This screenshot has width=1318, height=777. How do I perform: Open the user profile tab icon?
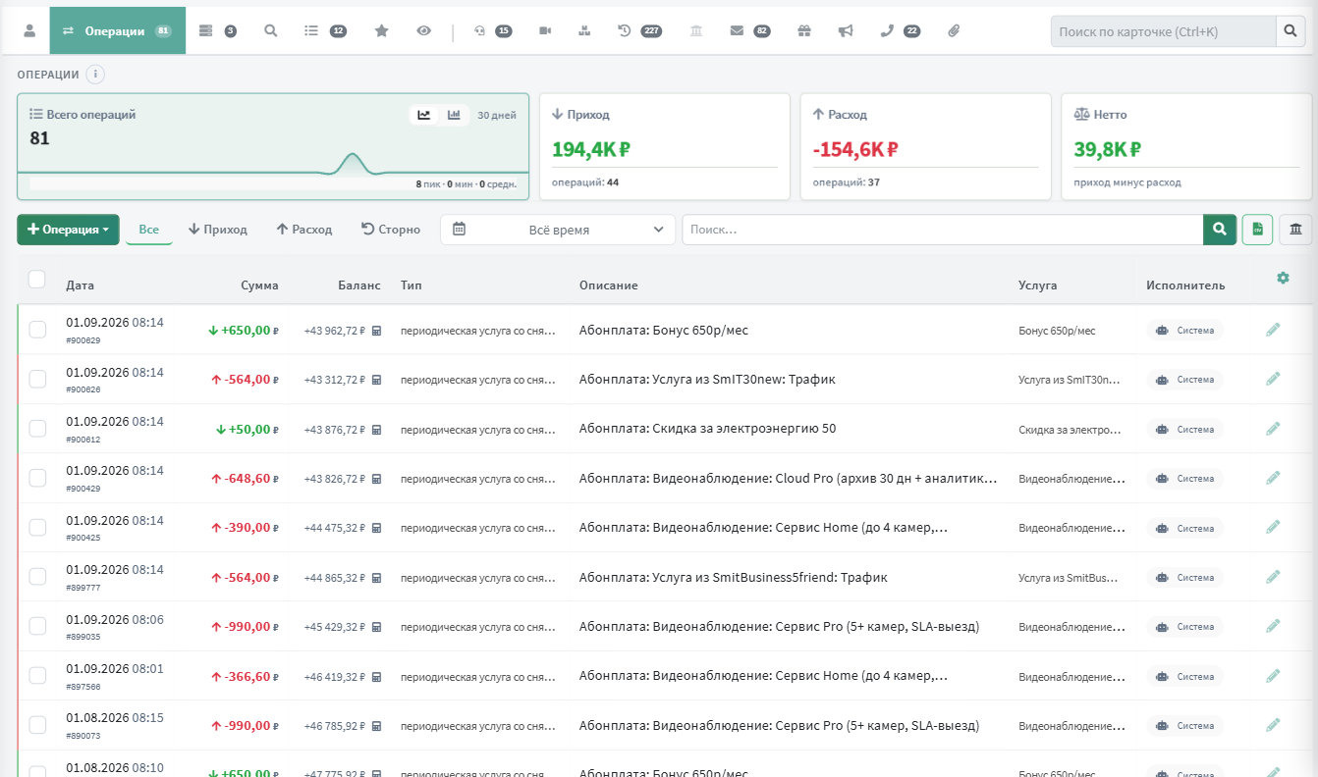click(29, 31)
